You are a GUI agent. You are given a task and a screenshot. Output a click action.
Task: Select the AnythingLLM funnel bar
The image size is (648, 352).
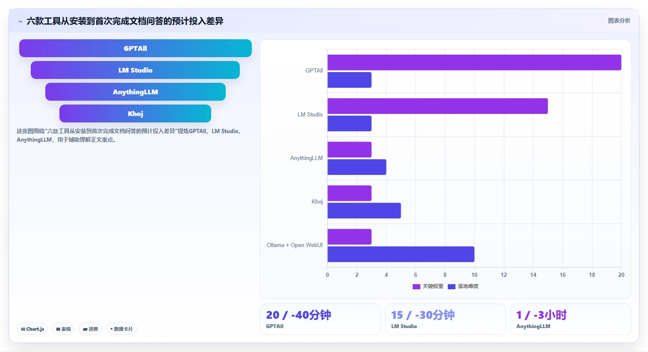[135, 92]
